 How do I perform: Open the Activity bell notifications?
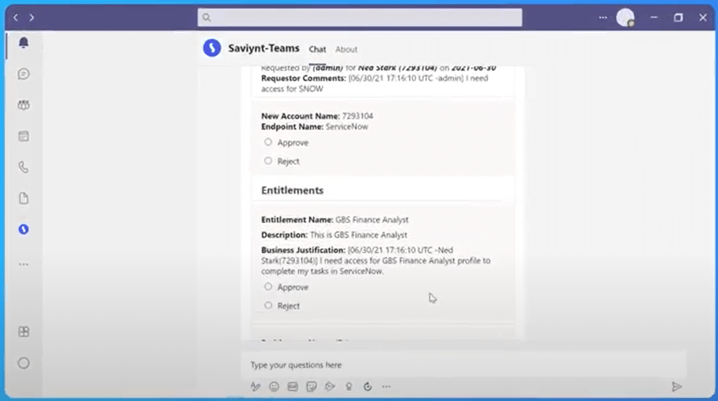[x=23, y=42]
